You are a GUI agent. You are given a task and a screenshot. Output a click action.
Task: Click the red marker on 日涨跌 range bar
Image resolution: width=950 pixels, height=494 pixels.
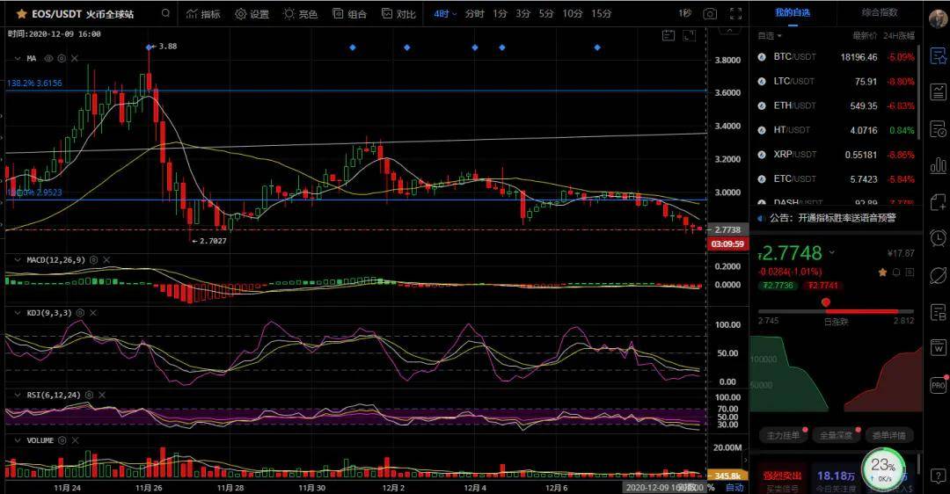[x=825, y=302]
